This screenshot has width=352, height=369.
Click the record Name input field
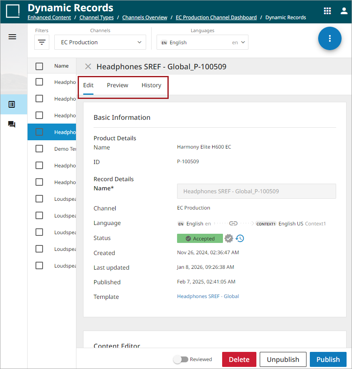coord(256,191)
